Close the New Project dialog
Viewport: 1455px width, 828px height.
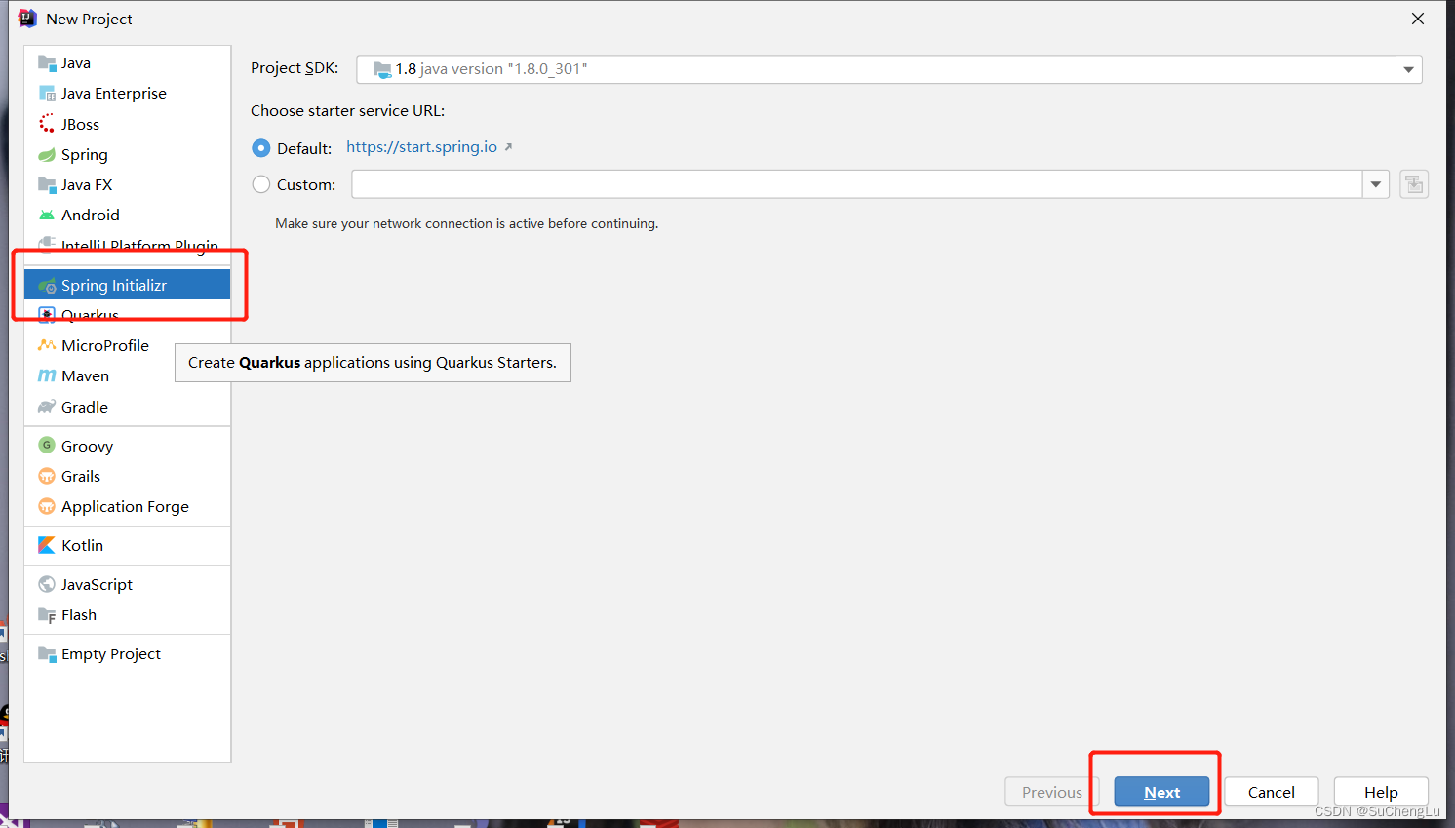point(1418,19)
